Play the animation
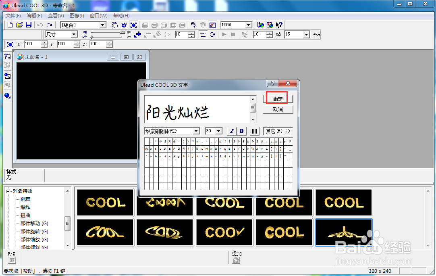The width and height of the screenshot is (436, 276). pyautogui.click(x=224, y=35)
